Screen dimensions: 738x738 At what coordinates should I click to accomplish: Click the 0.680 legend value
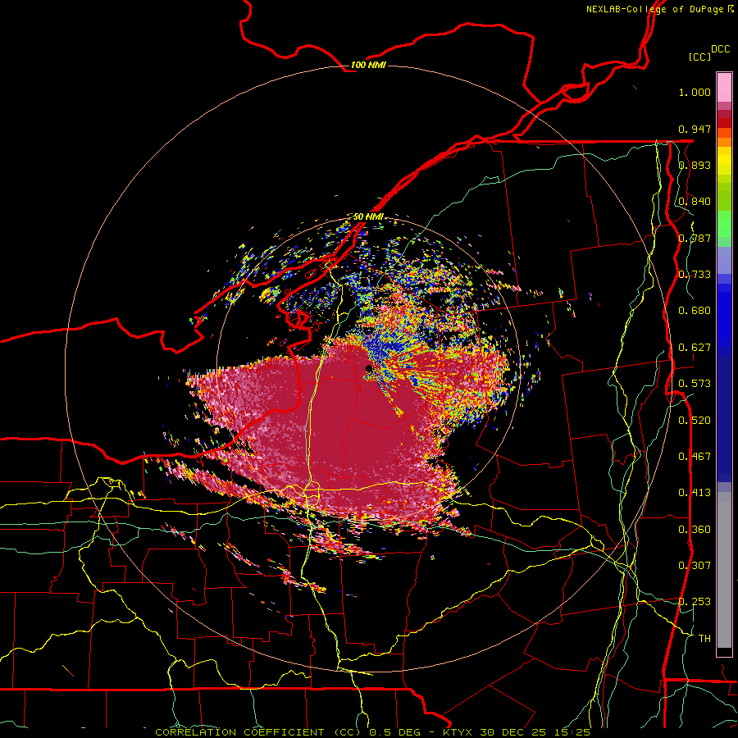coord(695,311)
